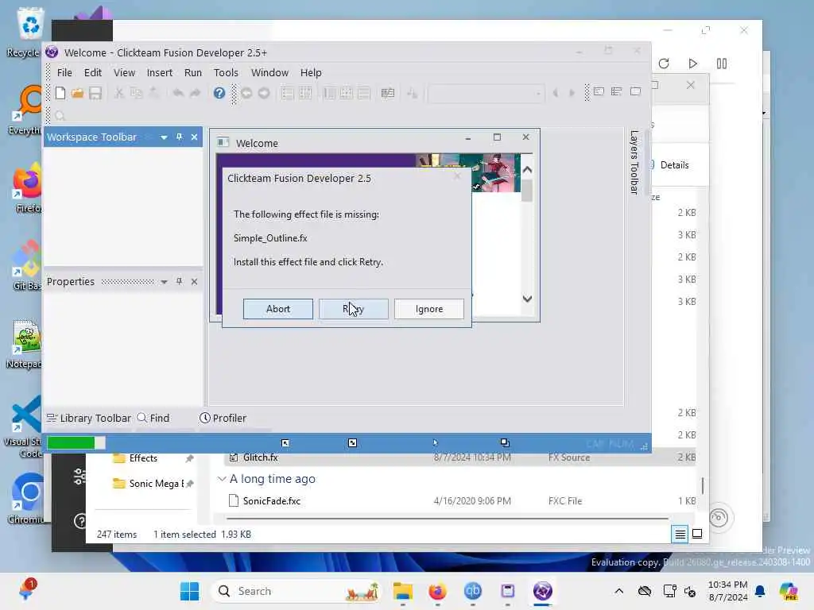Switch Explorer to large icons view icon
The height and width of the screenshot is (610, 814).
coord(697,534)
